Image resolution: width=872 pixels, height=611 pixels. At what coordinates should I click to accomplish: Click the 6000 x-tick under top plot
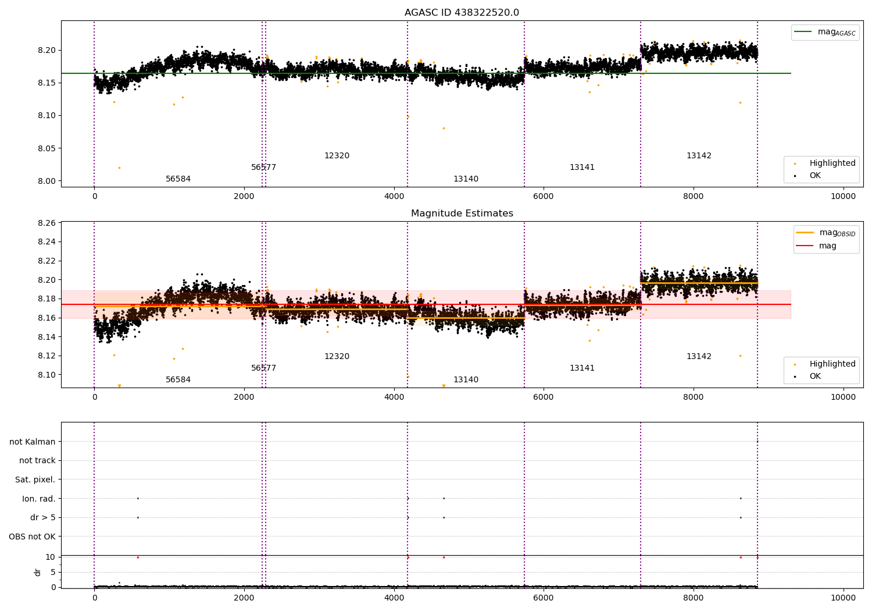(544, 196)
